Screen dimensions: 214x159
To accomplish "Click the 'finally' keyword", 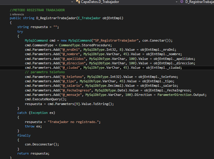I will pos(24,135).
